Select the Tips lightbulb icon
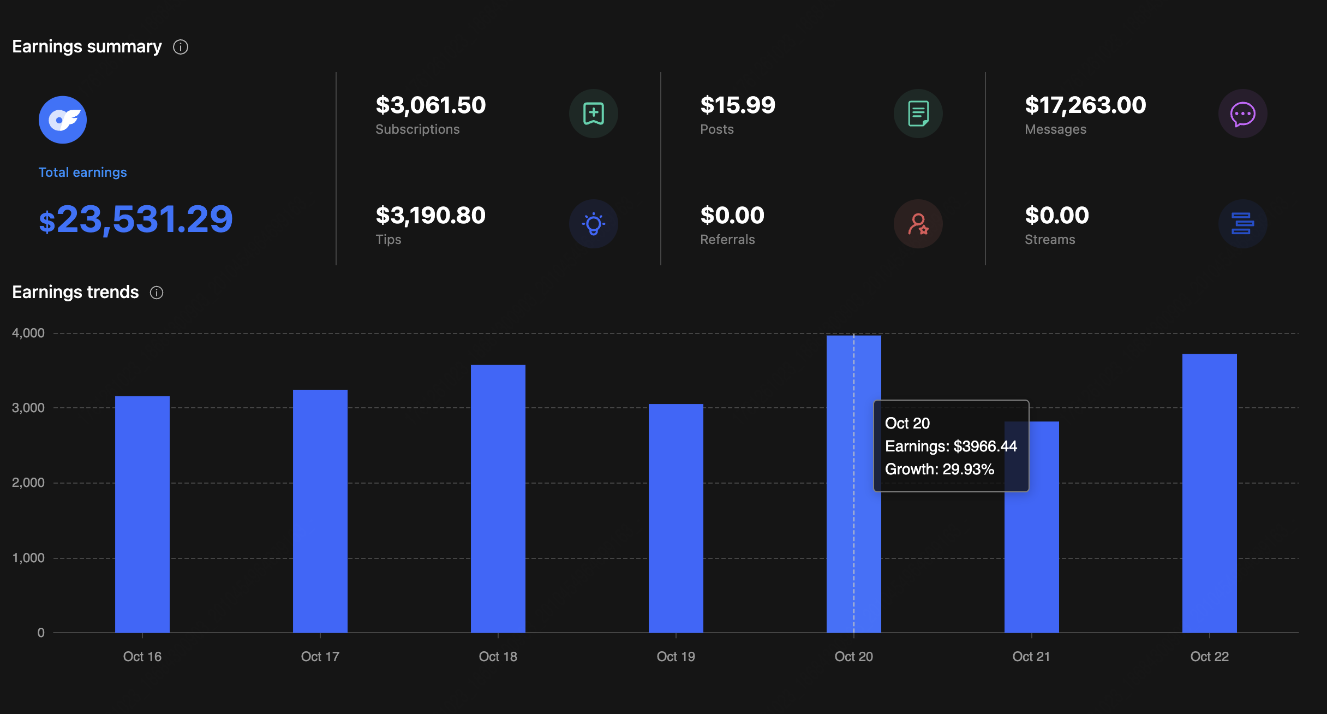Viewport: 1327px width, 714px height. pos(593,223)
